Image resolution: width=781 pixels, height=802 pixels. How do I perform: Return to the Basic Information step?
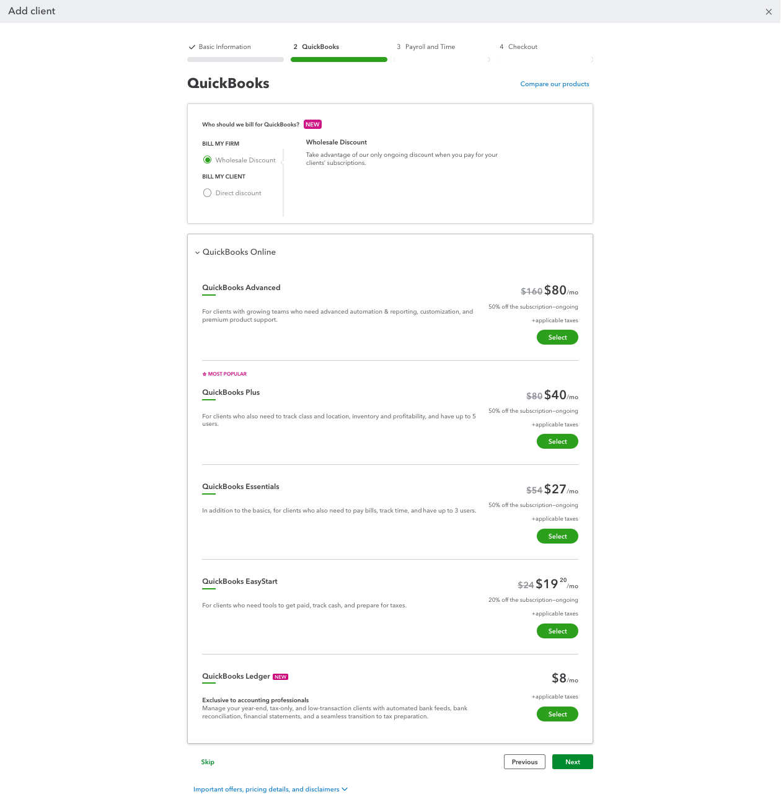(224, 46)
